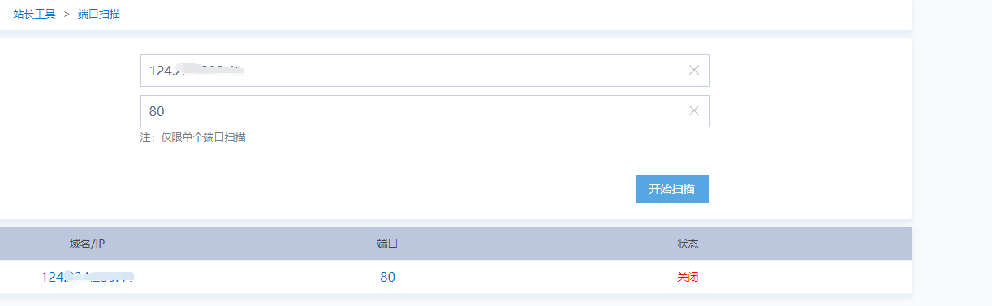
Task: Open the 站长工具 breadcrumb link
Action: [x=34, y=14]
